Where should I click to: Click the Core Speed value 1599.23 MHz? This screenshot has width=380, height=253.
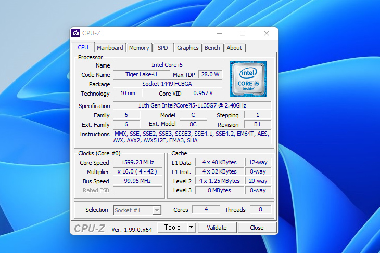[137, 162]
